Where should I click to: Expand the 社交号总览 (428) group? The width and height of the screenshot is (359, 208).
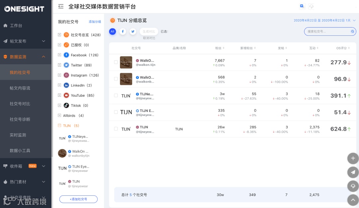click(x=60, y=35)
